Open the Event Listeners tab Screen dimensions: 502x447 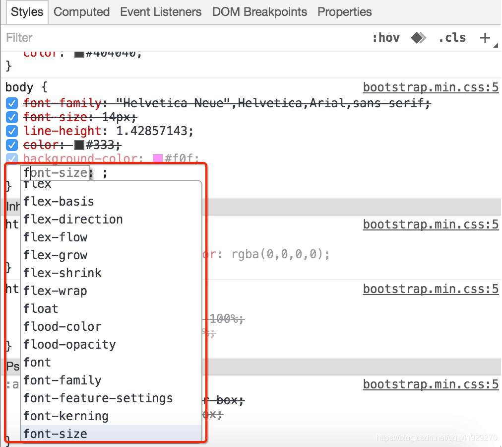pos(161,12)
